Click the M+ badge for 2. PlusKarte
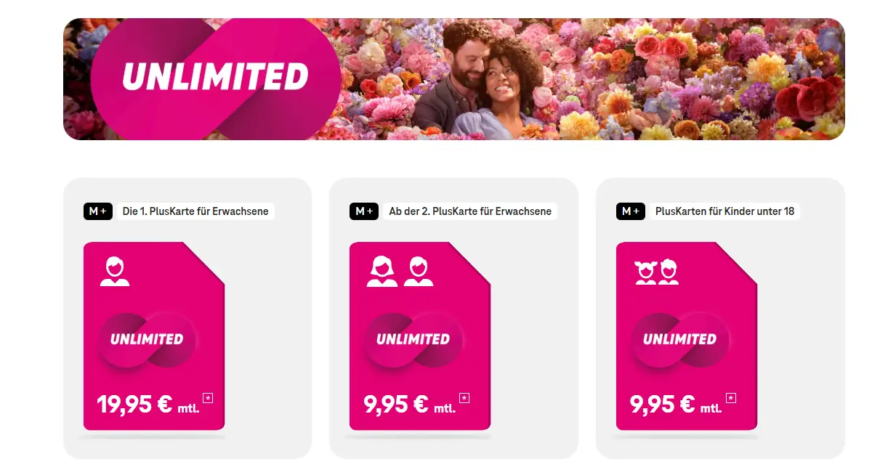The height and width of the screenshot is (475, 888). [x=364, y=211]
